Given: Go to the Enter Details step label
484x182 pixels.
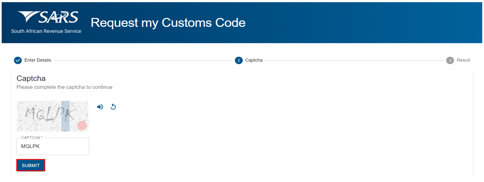Looking at the screenshot, I should tap(38, 60).
